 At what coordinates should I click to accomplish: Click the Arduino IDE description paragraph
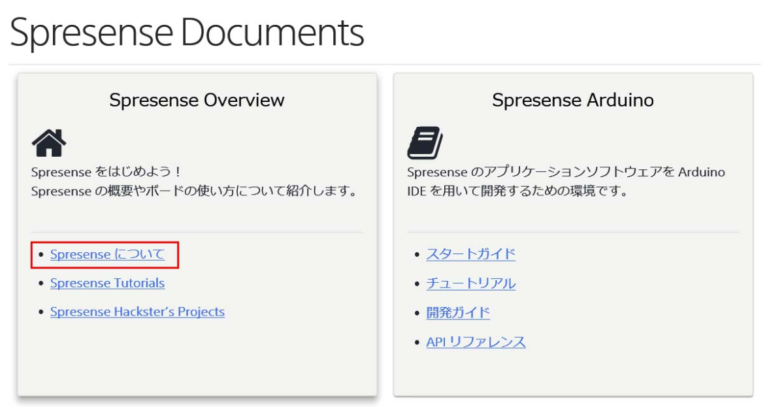point(565,182)
